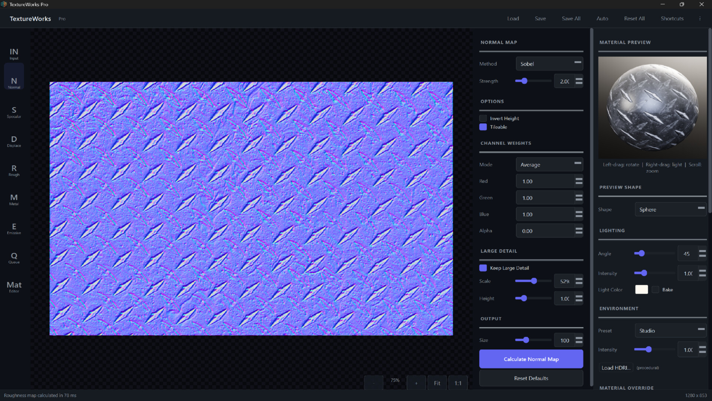The image size is (712, 401).
Task: Click Reset Defaults below the output section
Action: 531,378
